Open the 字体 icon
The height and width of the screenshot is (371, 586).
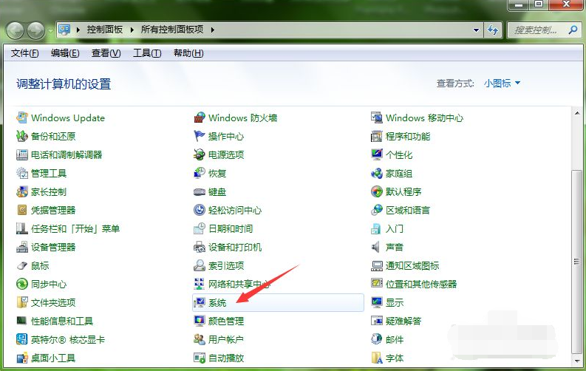[x=377, y=358]
